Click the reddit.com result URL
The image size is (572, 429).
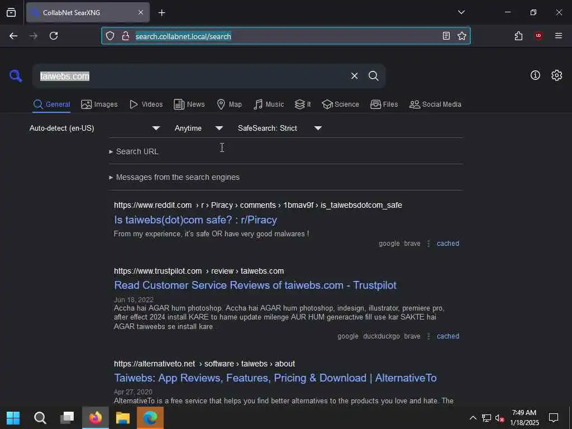tap(258, 205)
